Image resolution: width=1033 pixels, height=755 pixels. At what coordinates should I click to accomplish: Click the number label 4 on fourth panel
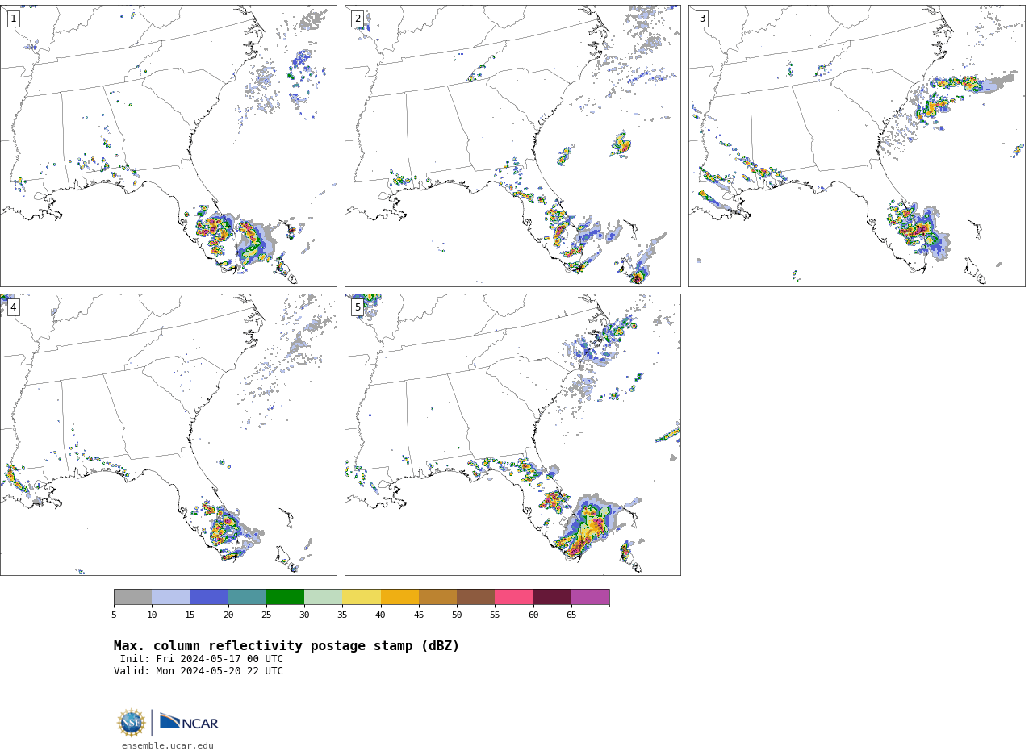13,307
